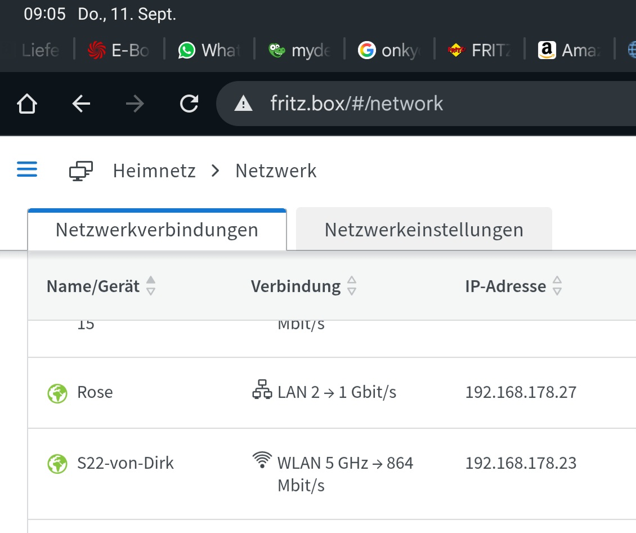Select the Netzwerkverbindungen tab
The width and height of the screenshot is (636, 533).
pos(156,230)
